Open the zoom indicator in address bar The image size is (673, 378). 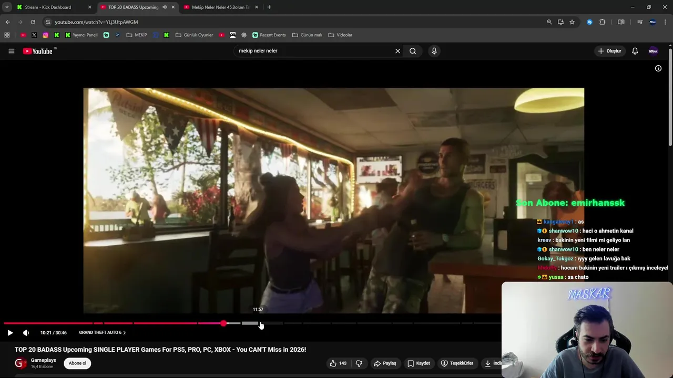pyautogui.click(x=549, y=22)
